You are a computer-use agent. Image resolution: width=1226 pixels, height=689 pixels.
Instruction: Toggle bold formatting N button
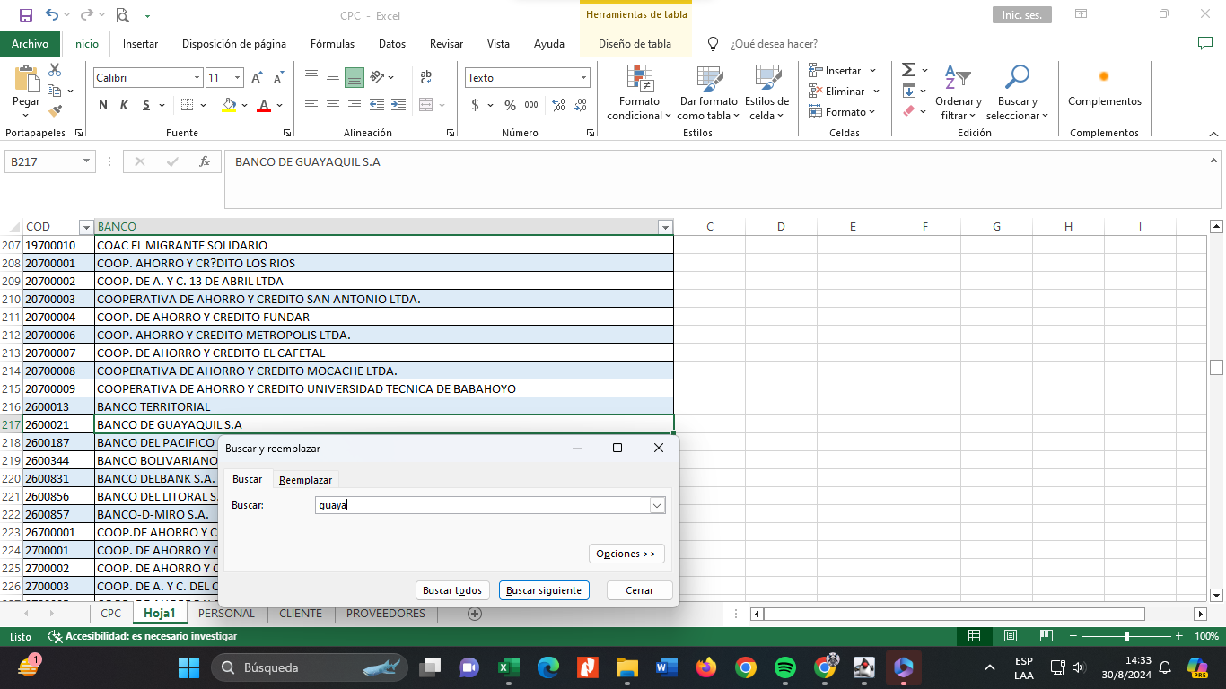pyautogui.click(x=103, y=105)
